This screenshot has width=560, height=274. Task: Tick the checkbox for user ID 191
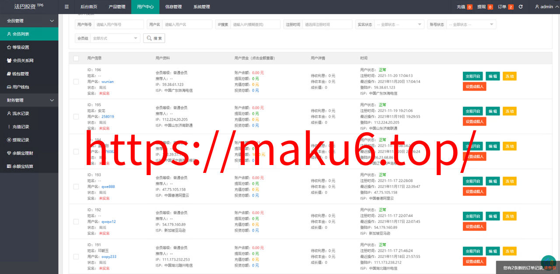(x=76, y=256)
